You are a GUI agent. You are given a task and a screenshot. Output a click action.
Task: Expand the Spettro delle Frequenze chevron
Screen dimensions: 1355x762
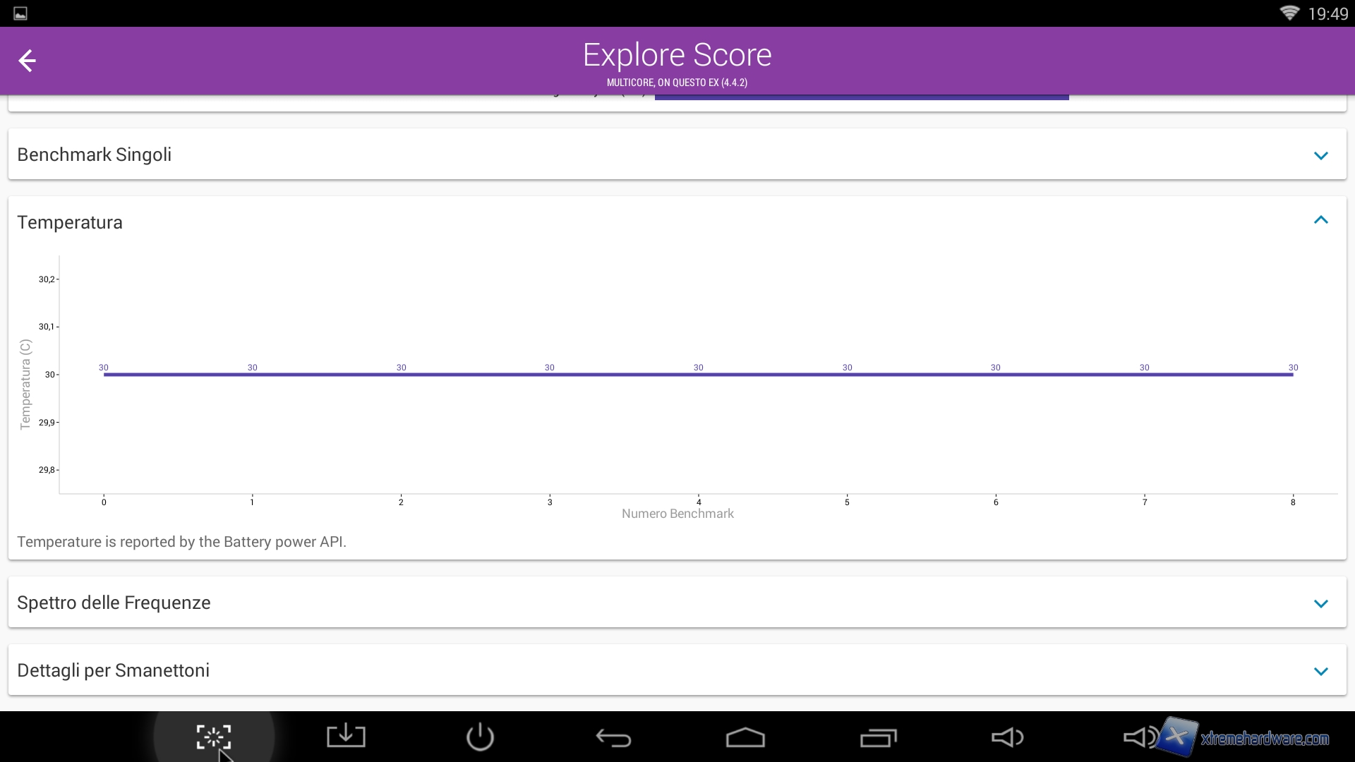point(1321,603)
